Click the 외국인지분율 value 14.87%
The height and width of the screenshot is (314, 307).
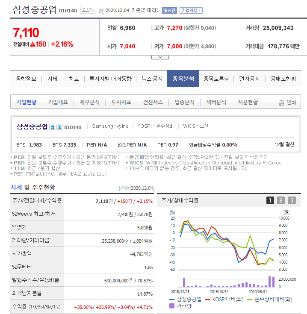[145, 294]
